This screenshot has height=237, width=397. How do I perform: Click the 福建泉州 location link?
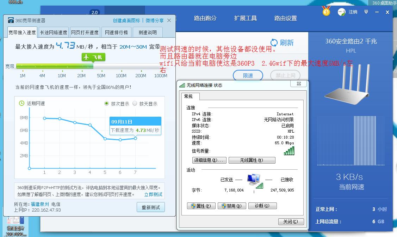pyautogui.click(x=40, y=204)
